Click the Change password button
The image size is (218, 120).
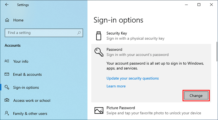[196, 95]
